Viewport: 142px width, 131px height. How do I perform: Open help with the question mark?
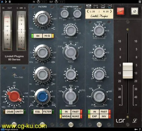coord(140,130)
